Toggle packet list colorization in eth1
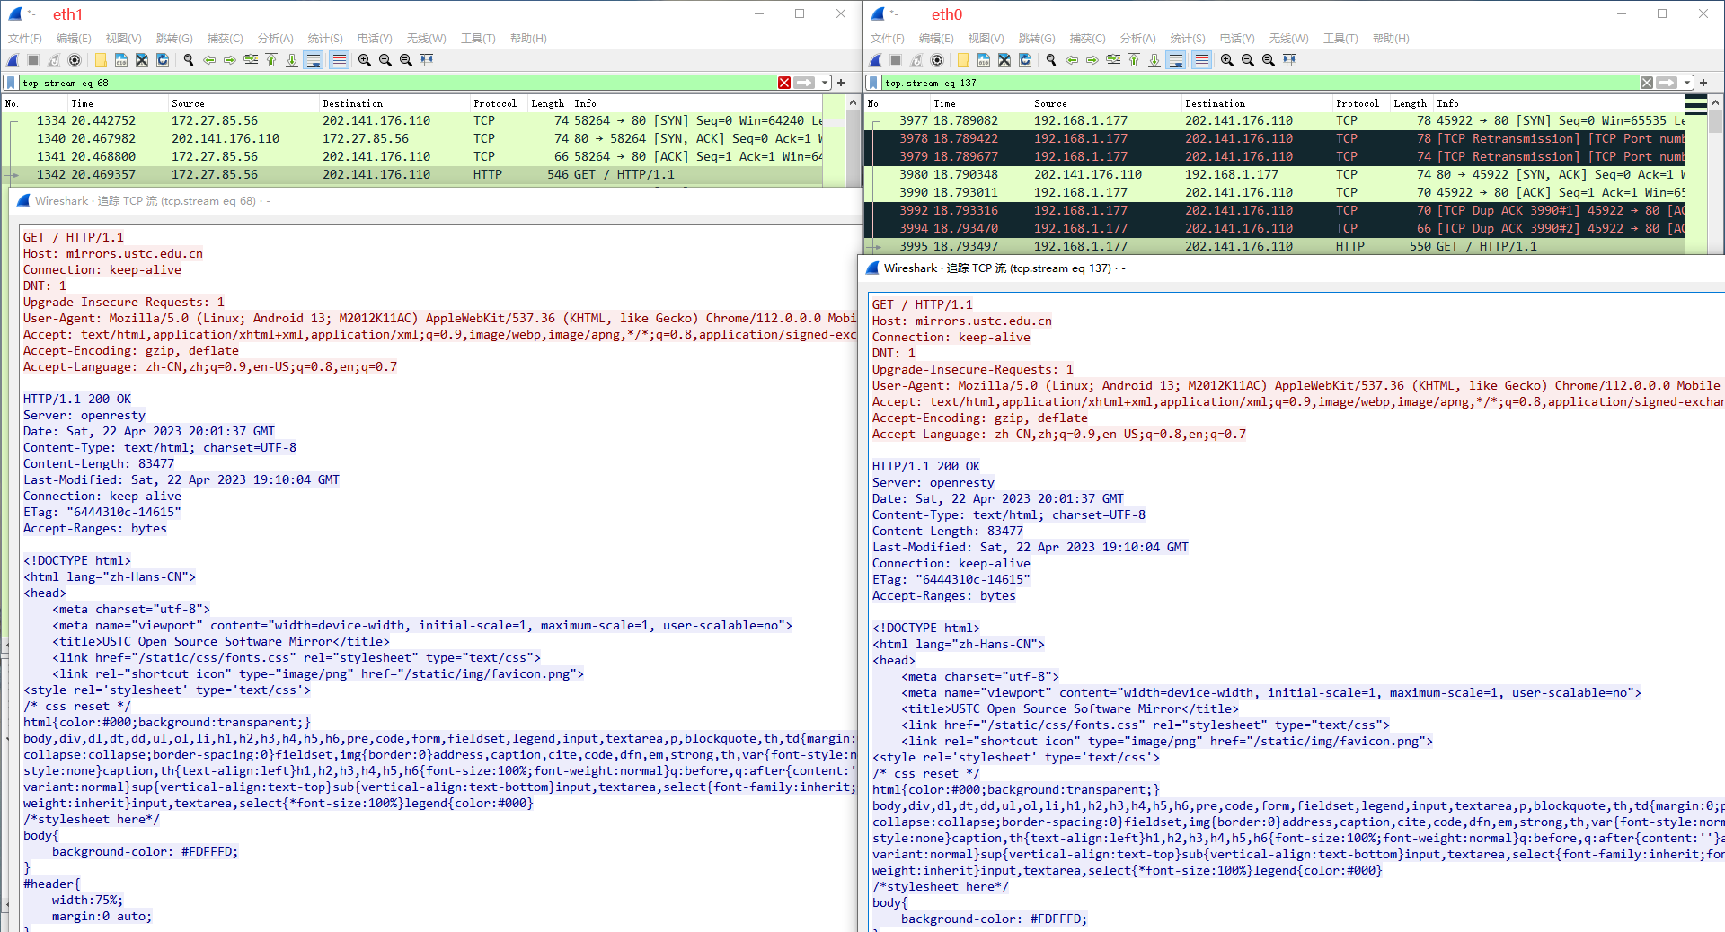Image resolution: width=1725 pixels, height=932 pixels. 339,60
